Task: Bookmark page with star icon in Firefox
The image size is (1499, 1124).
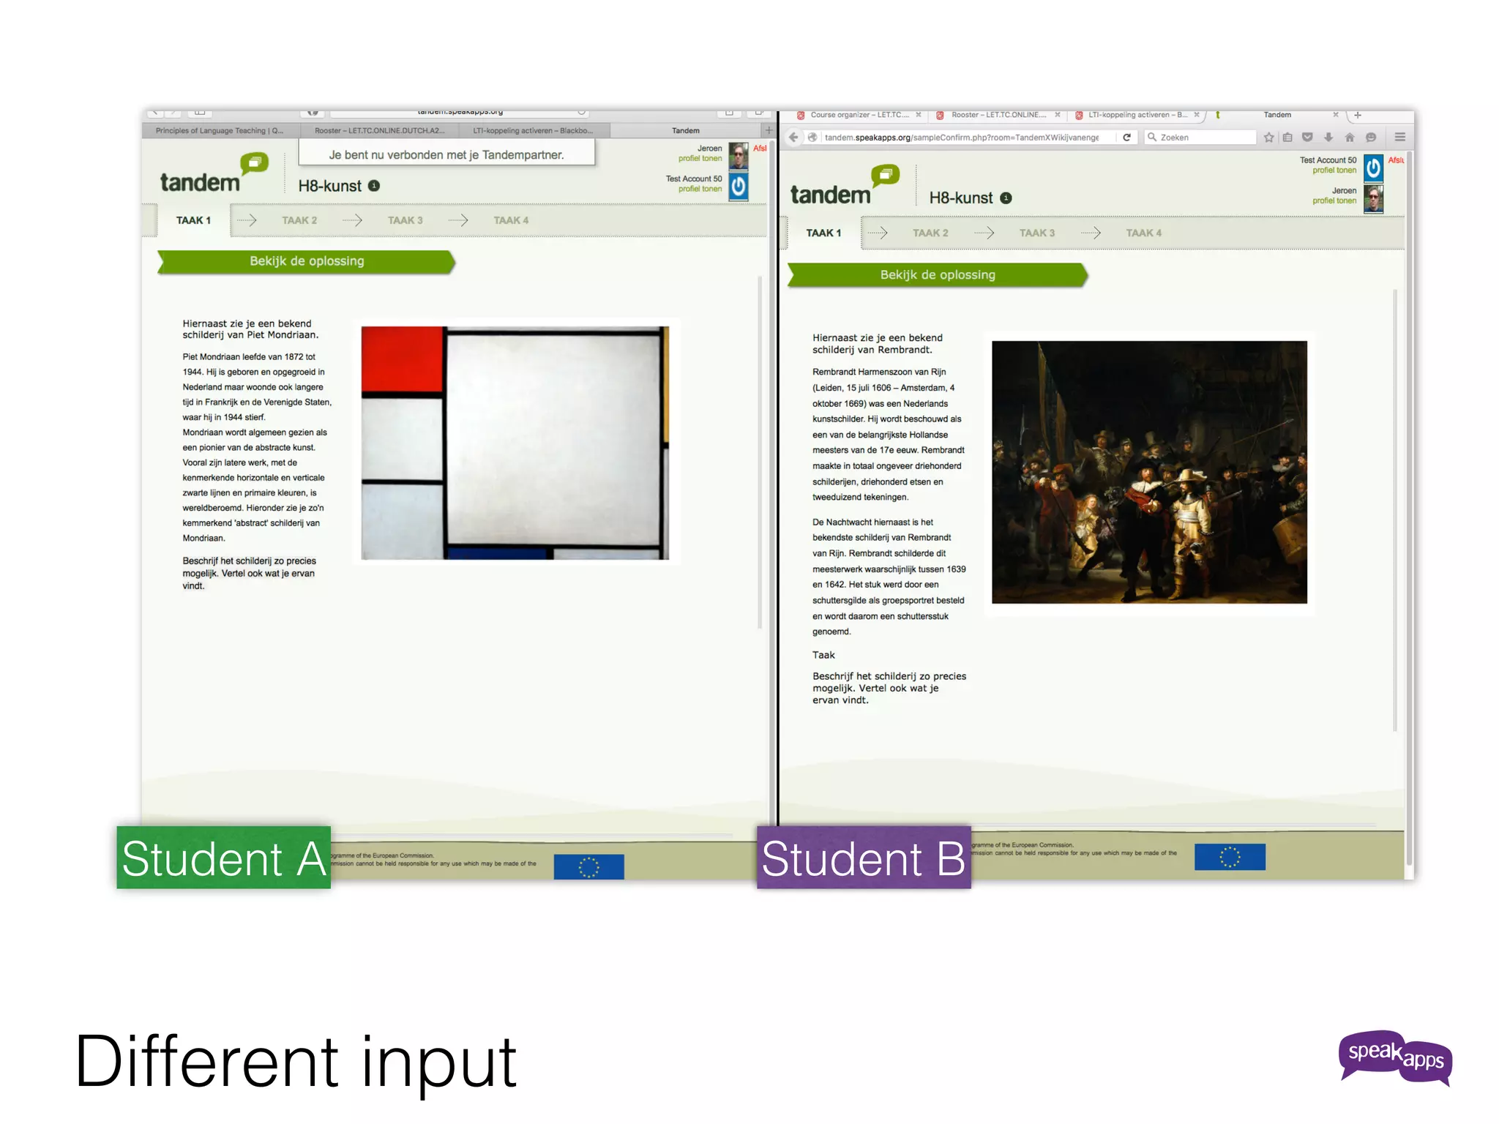Action: point(1268,138)
